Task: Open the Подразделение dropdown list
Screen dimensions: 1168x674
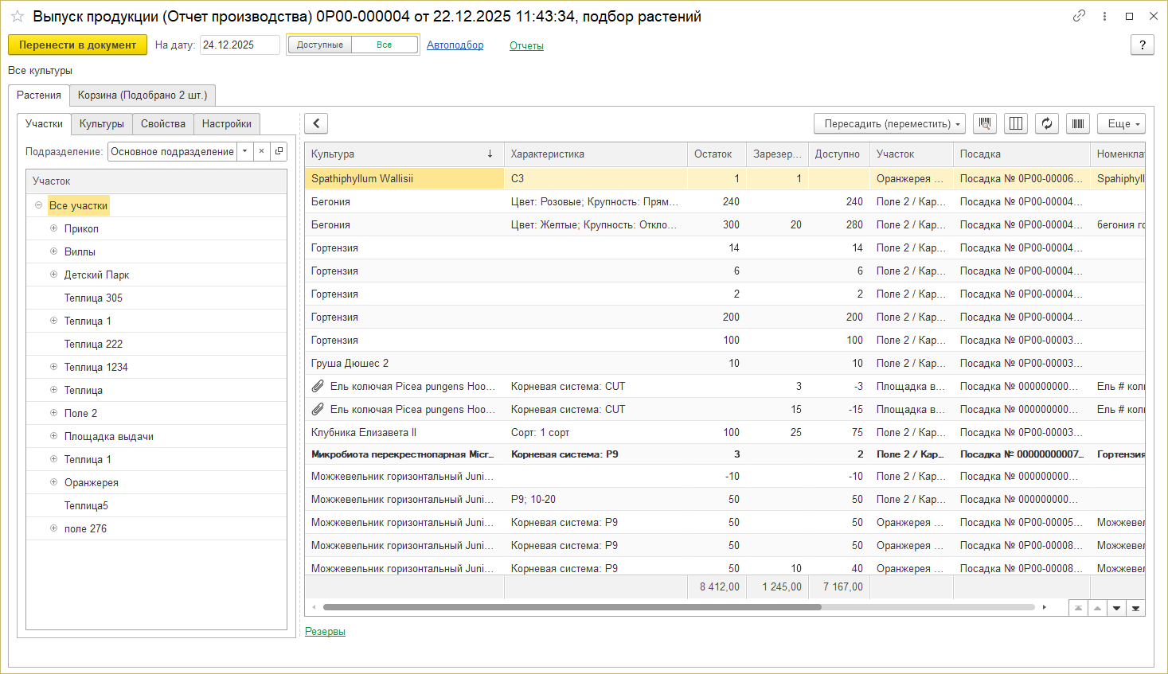Action: pyautogui.click(x=245, y=151)
